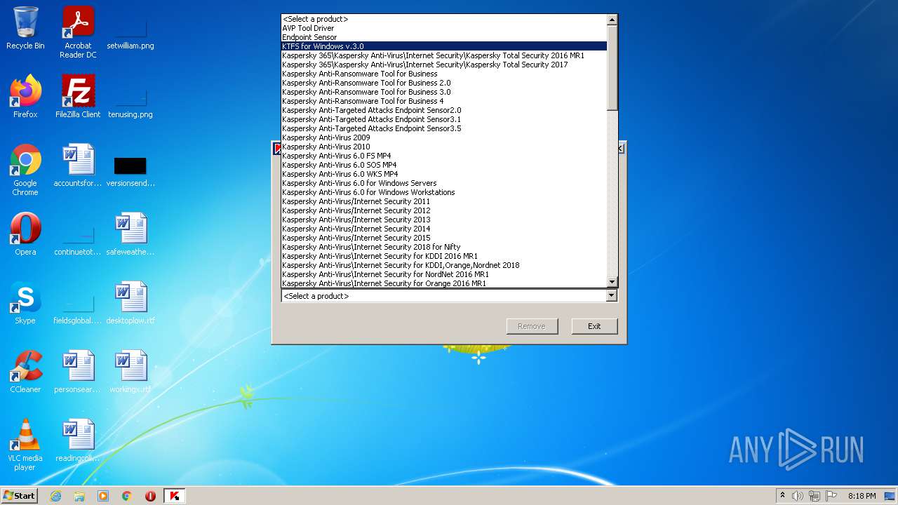
Task: Select the workings.rtf document icon
Action: pos(130,372)
